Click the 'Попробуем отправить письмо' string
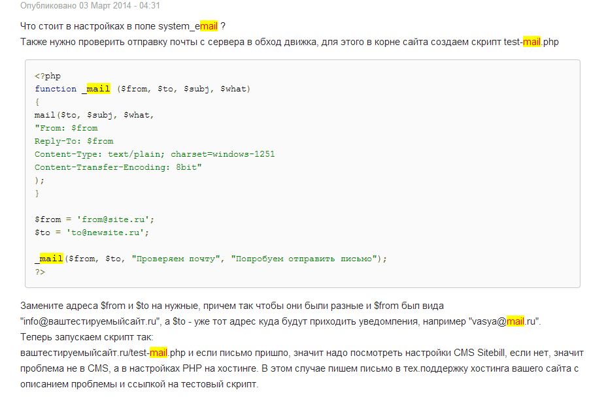The width and height of the screenshot is (589, 403). (304, 259)
